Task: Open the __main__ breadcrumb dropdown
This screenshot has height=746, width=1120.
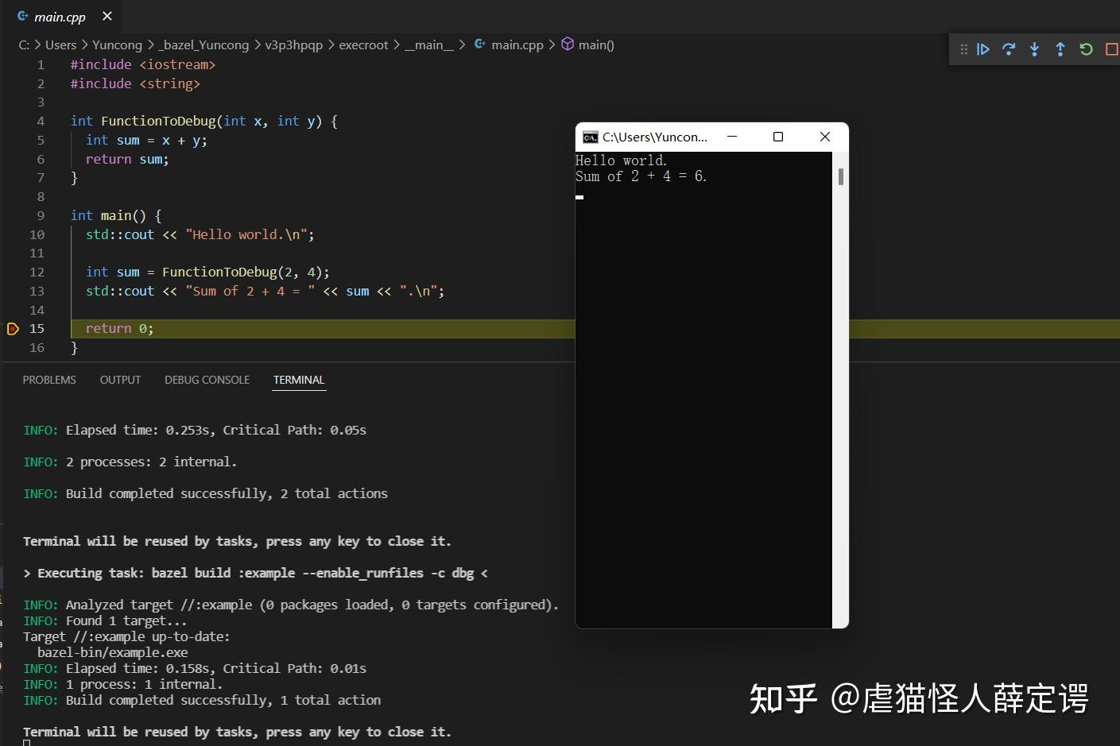Action: click(x=429, y=44)
